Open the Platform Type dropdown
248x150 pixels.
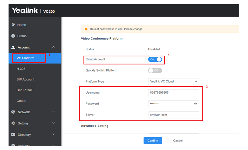[x=174, y=81]
